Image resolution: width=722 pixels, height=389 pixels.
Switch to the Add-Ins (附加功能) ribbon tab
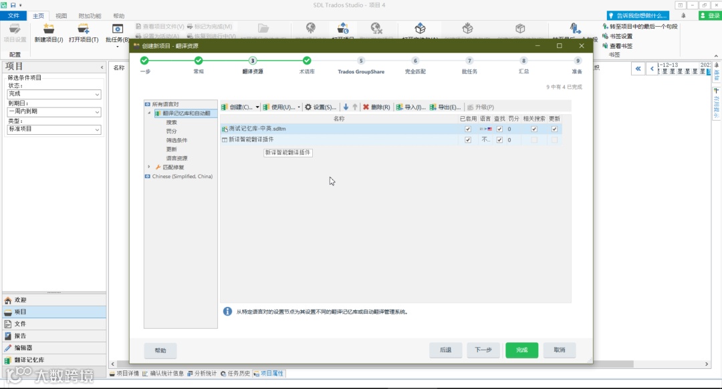(90, 15)
